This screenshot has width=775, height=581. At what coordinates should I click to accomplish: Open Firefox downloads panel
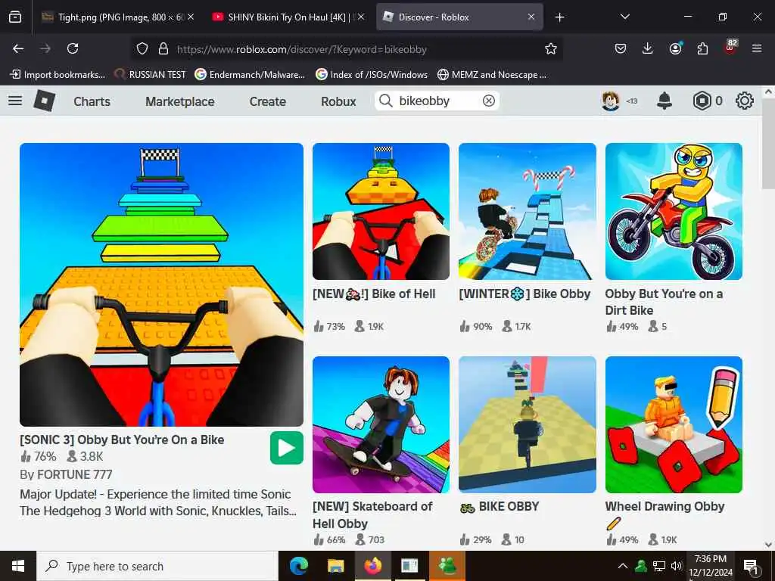coord(648,48)
